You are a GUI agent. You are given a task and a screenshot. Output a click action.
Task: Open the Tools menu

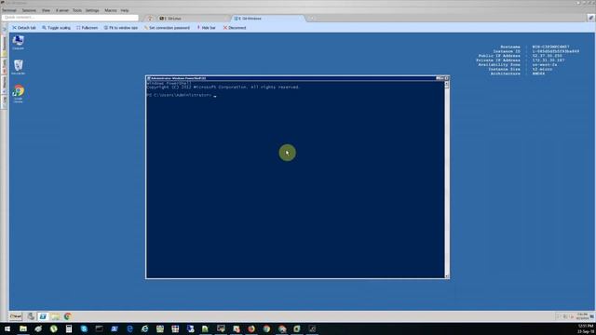pyautogui.click(x=77, y=10)
